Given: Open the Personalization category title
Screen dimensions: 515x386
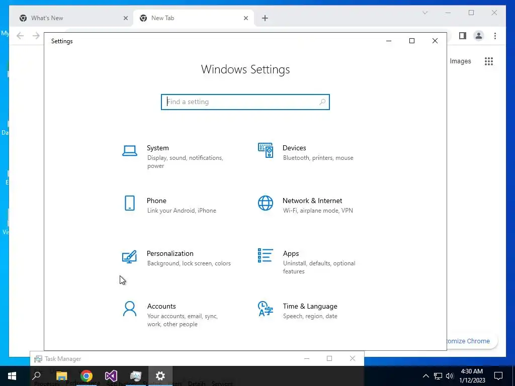Looking at the screenshot, I should pyautogui.click(x=170, y=254).
